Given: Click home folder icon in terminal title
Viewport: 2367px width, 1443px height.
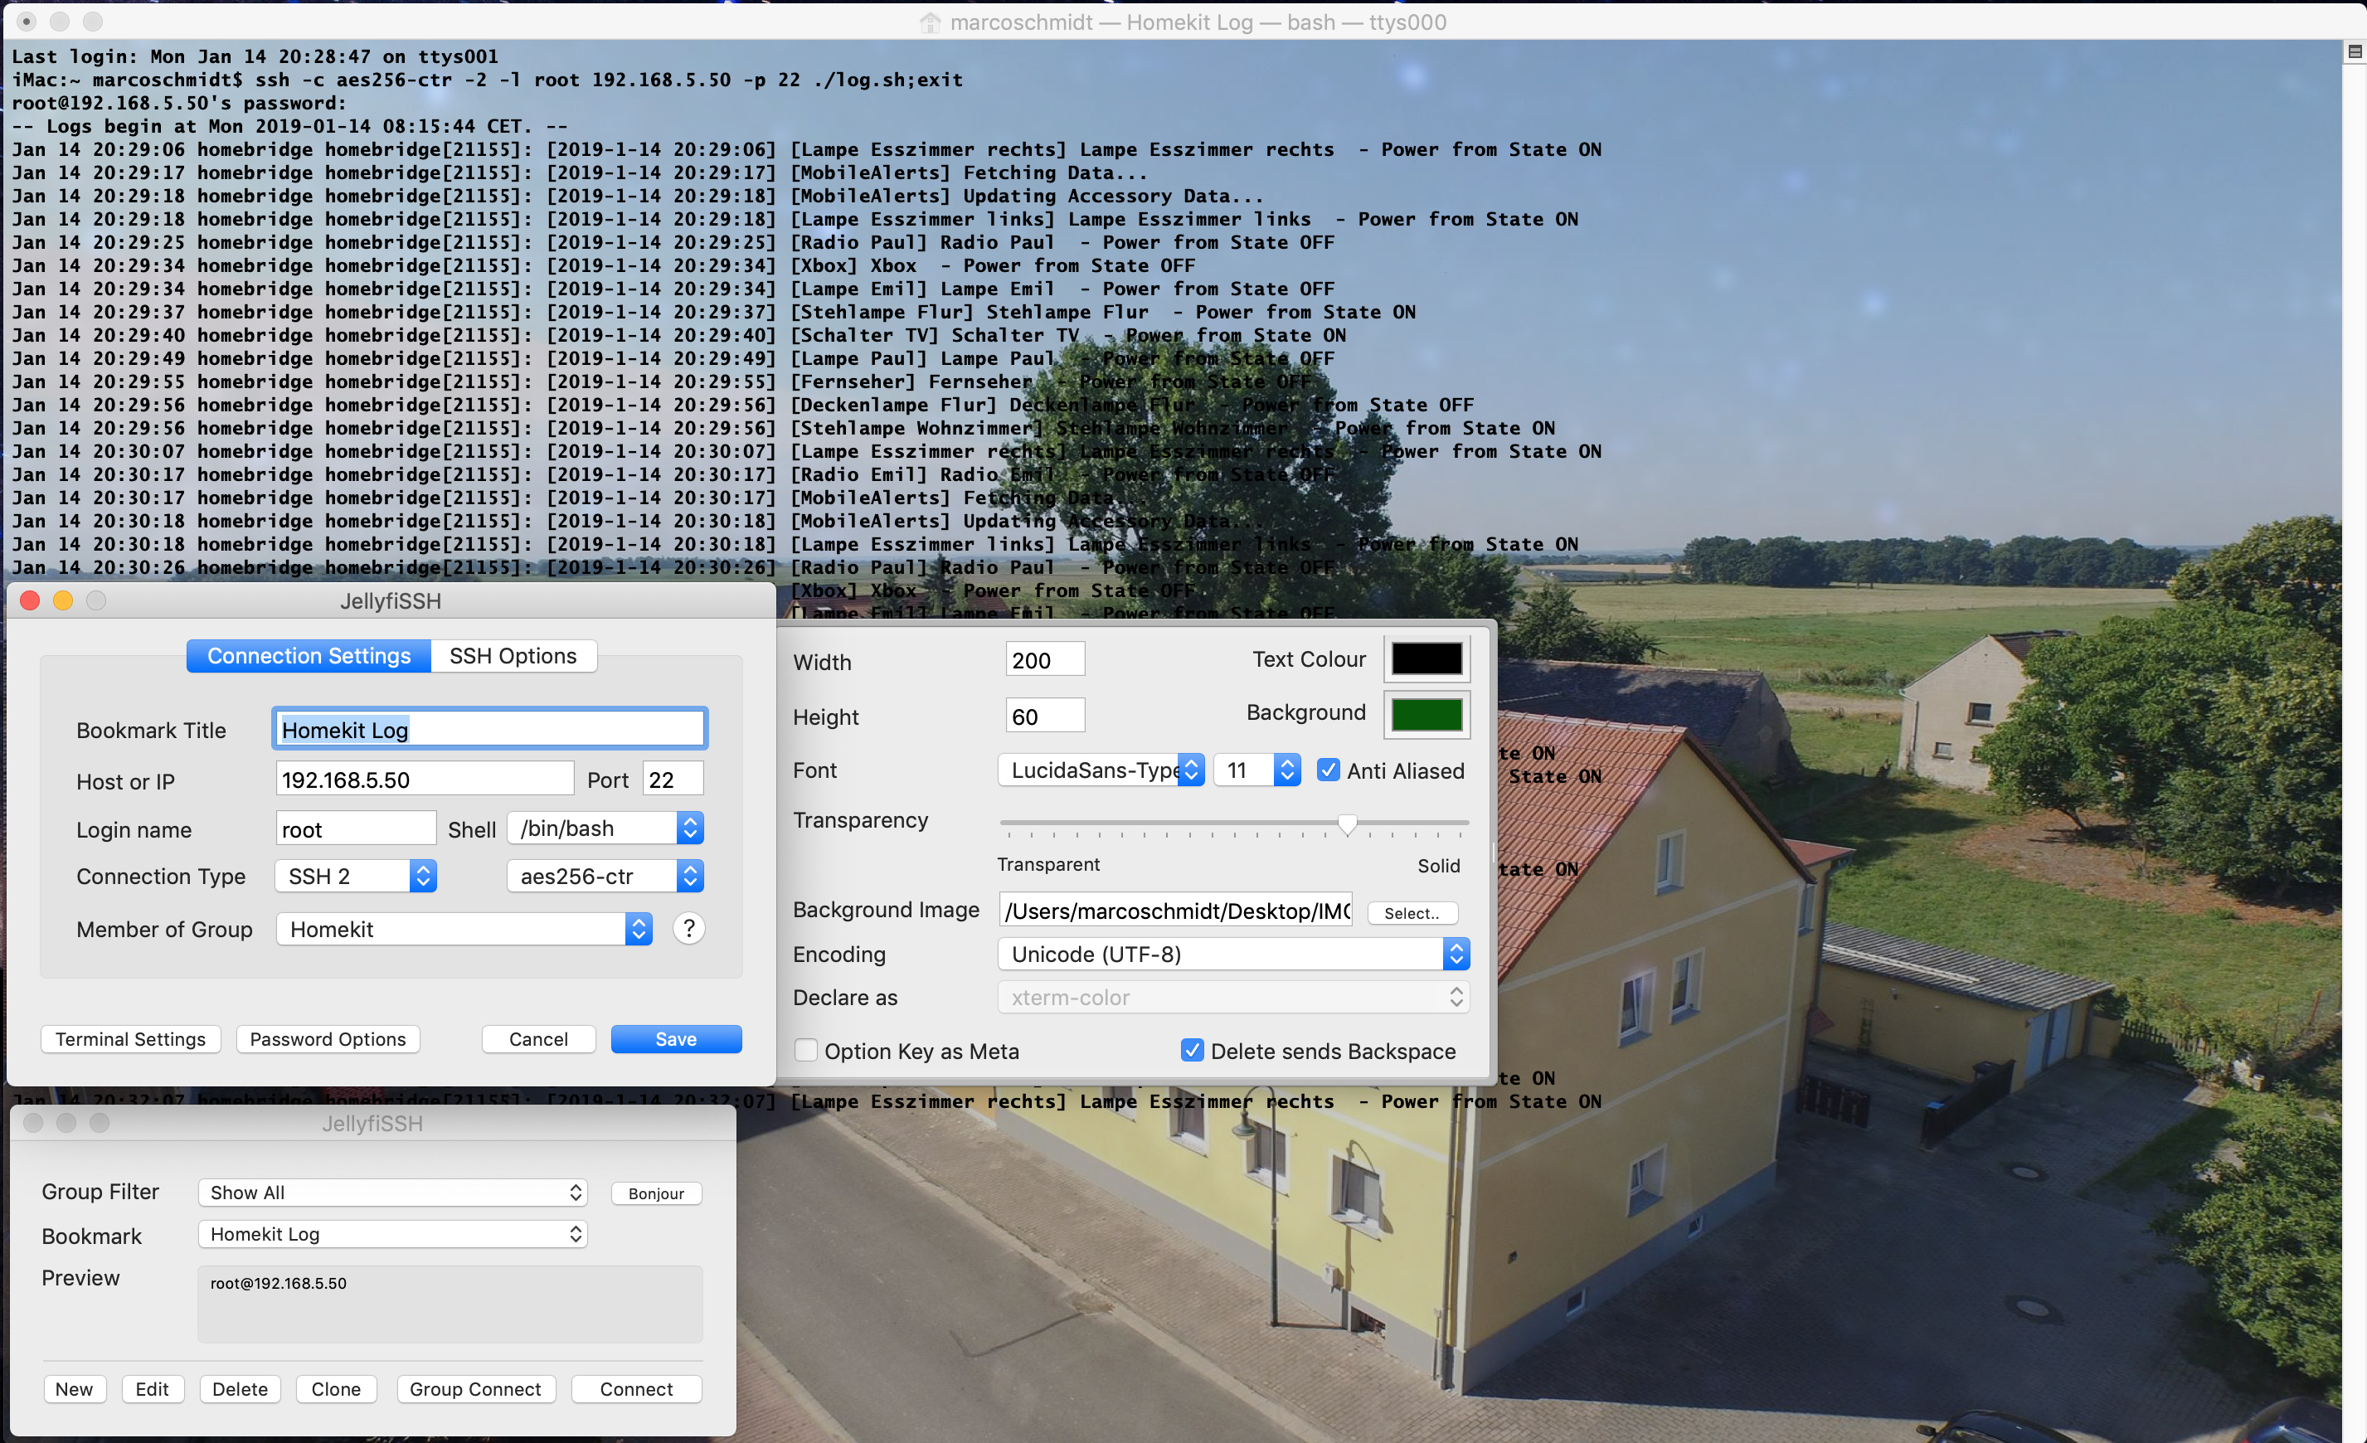Looking at the screenshot, I should (x=930, y=22).
